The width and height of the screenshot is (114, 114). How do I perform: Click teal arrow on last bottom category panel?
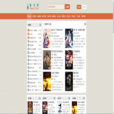(84, 98)
